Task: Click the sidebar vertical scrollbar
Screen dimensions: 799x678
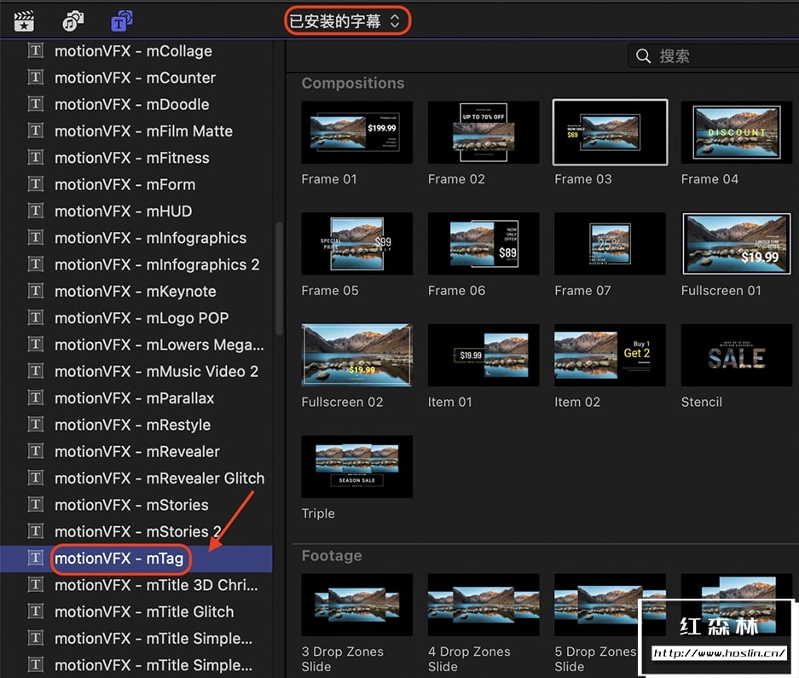Action: click(279, 278)
